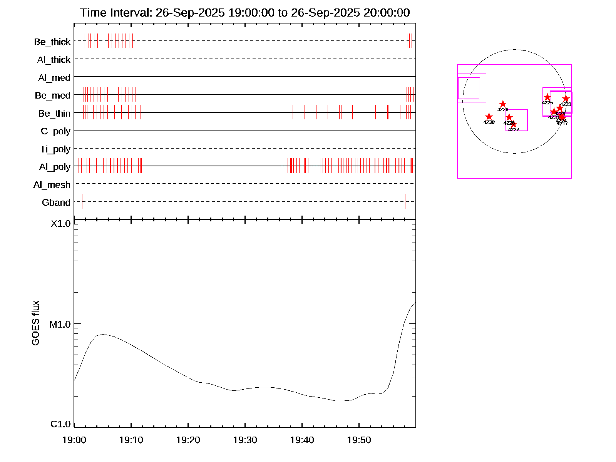Click the C1.0 flux level label
The width and height of the screenshot is (616, 462).
tap(60, 424)
